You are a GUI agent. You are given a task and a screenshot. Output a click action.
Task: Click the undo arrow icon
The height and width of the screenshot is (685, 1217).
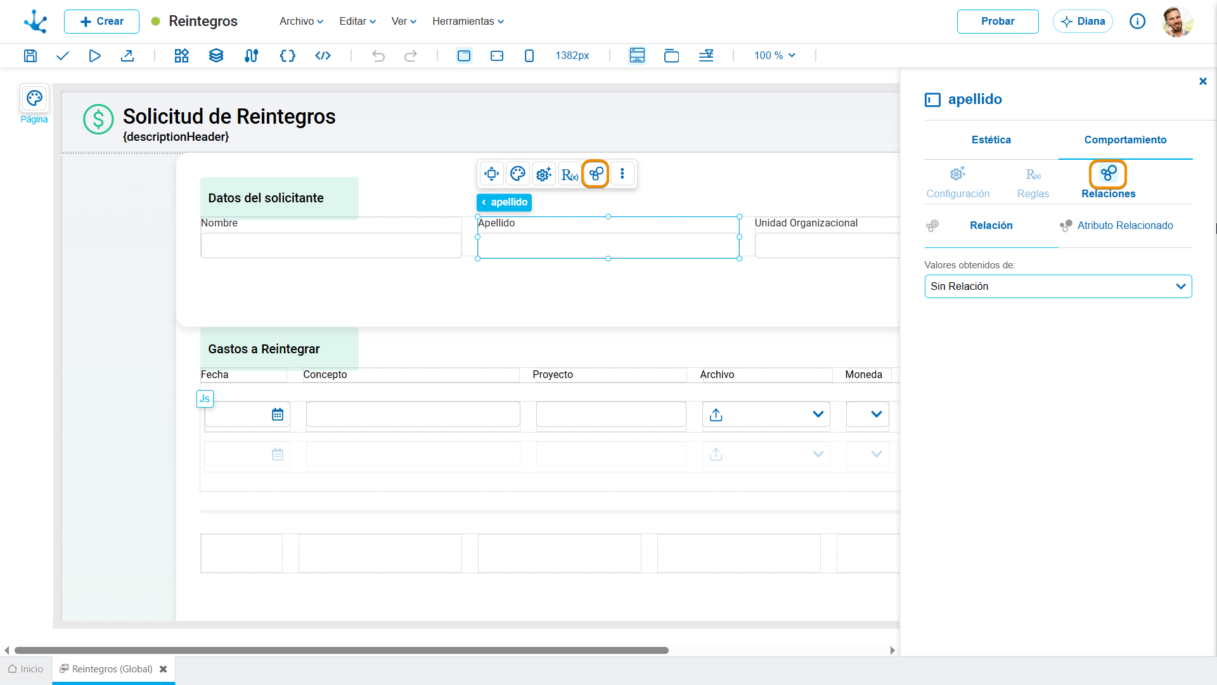(x=378, y=56)
